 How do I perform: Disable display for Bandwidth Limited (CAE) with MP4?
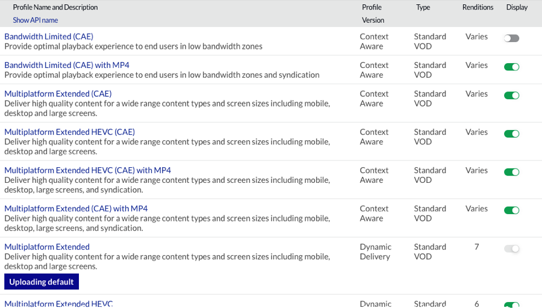(x=511, y=67)
